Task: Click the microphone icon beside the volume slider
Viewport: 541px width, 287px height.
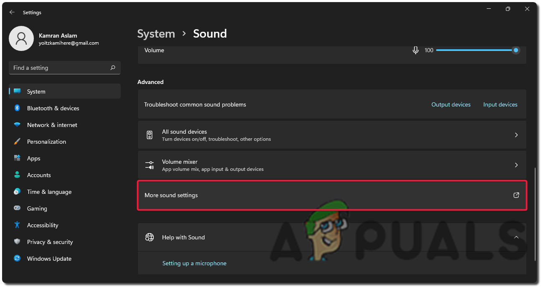Action: coord(416,50)
